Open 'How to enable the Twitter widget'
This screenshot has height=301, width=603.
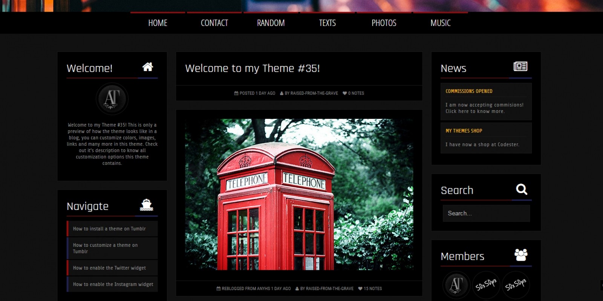(x=112, y=268)
